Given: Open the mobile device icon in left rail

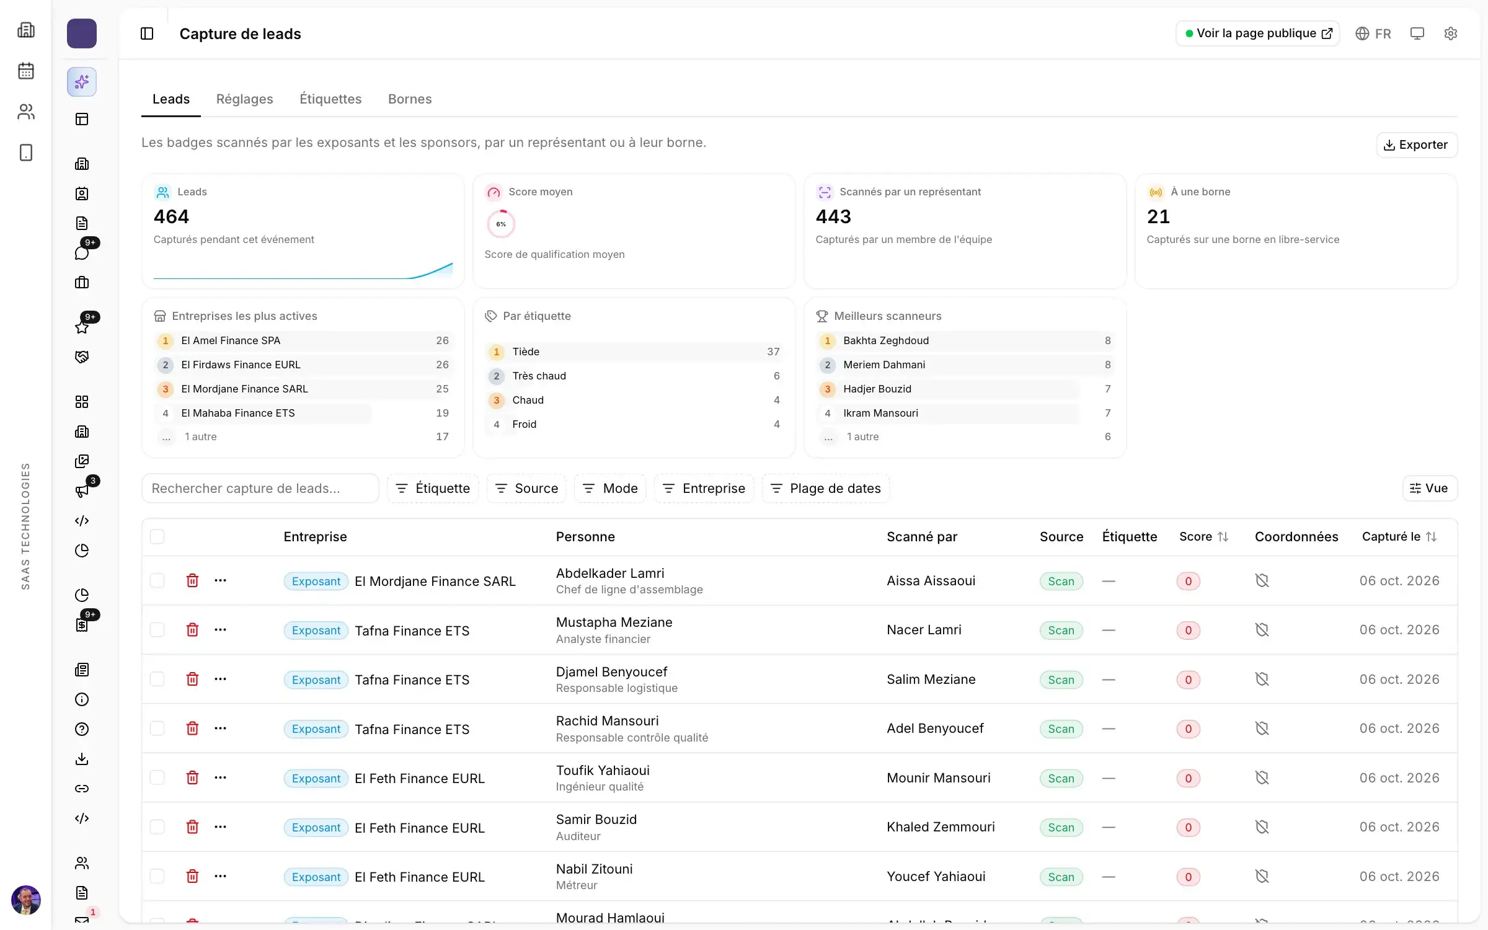Looking at the screenshot, I should point(26,153).
